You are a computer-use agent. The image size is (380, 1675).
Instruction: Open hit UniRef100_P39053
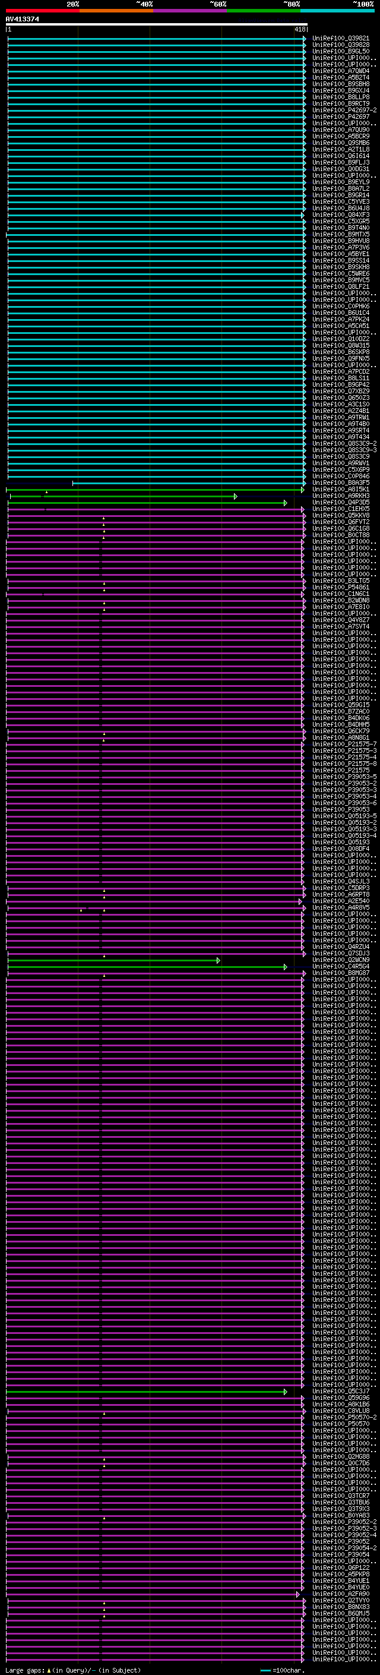(x=341, y=809)
